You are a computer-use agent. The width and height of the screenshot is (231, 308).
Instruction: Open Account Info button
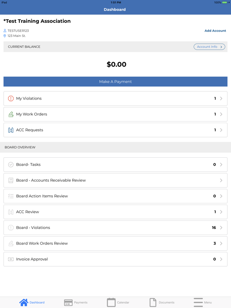pyautogui.click(x=209, y=47)
